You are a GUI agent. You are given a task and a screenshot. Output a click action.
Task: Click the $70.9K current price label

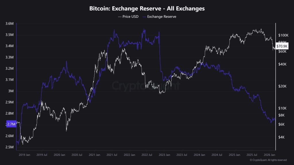click(x=282, y=46)
